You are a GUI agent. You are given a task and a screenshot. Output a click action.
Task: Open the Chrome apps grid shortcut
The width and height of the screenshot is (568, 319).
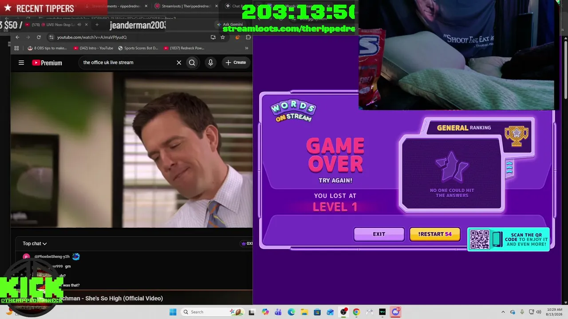point(16,48)
